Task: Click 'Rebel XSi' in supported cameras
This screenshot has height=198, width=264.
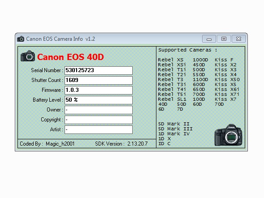Action: tap(172, 65)
